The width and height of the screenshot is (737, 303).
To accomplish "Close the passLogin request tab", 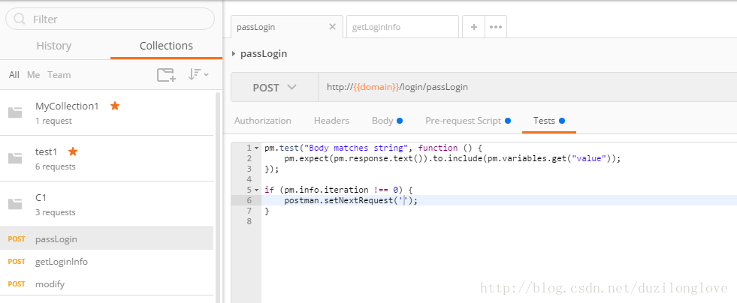I will [x=333, y=27].
